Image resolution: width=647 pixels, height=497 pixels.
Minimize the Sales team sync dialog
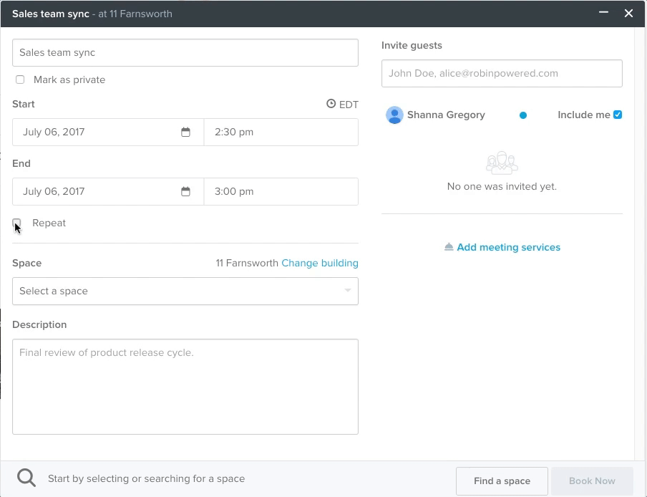click(603, 13)
